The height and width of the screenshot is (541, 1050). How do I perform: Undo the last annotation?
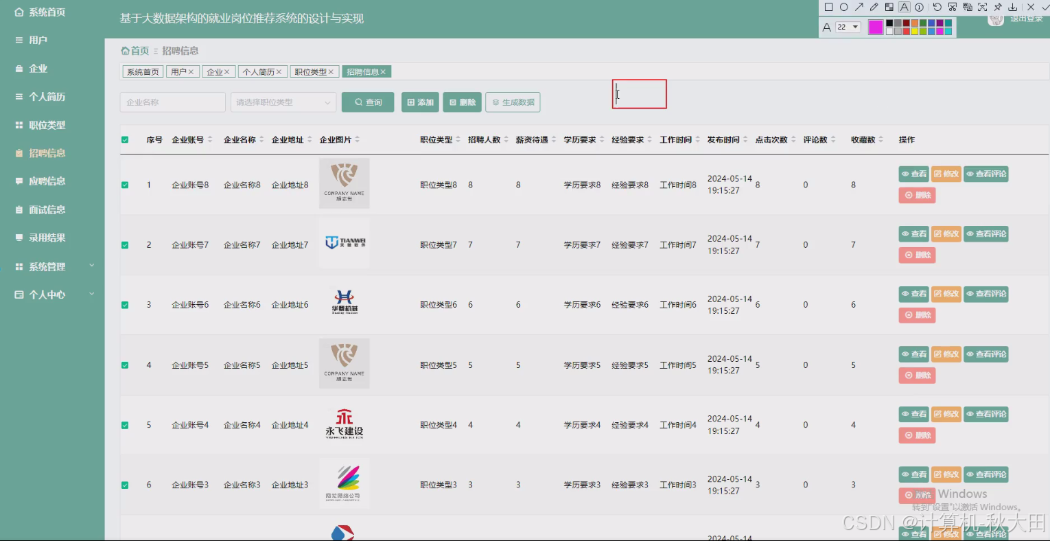pyautogui.click(x=937, y=7)
